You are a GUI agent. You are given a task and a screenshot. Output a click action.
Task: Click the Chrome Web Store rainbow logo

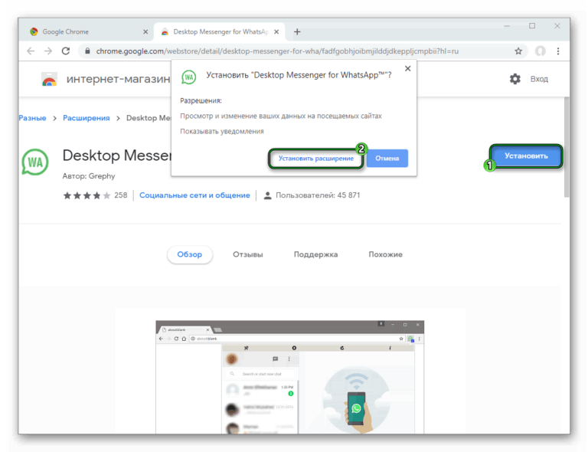[49, 80]
